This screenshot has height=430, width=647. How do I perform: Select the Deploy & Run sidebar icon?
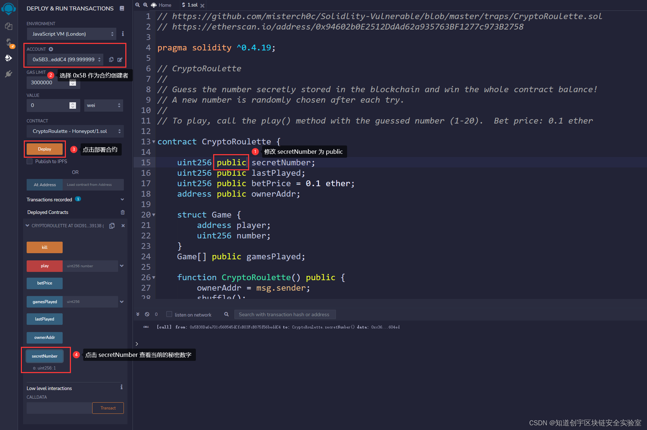(9, 58)
